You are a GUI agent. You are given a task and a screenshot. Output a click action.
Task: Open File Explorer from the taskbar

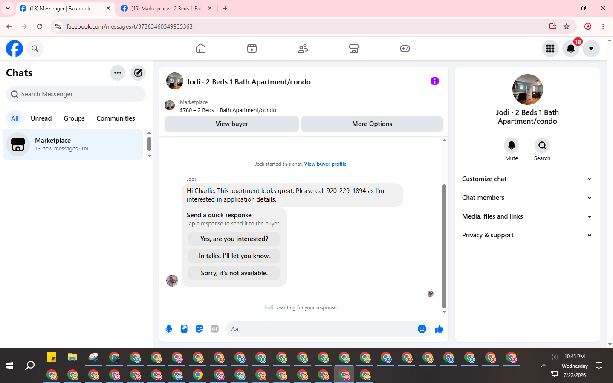click(x=72, y=357)
